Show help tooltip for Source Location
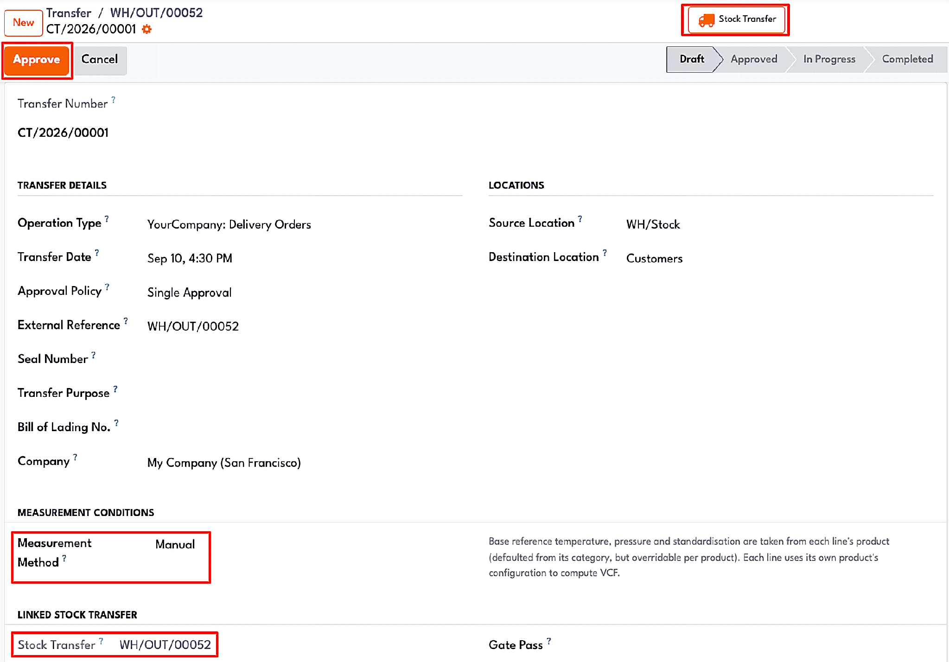 click(x=580, y=218)
